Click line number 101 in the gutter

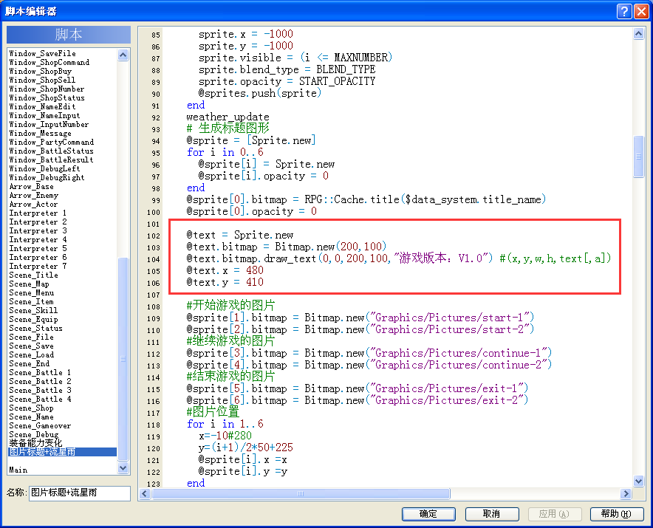coord(153,224)
